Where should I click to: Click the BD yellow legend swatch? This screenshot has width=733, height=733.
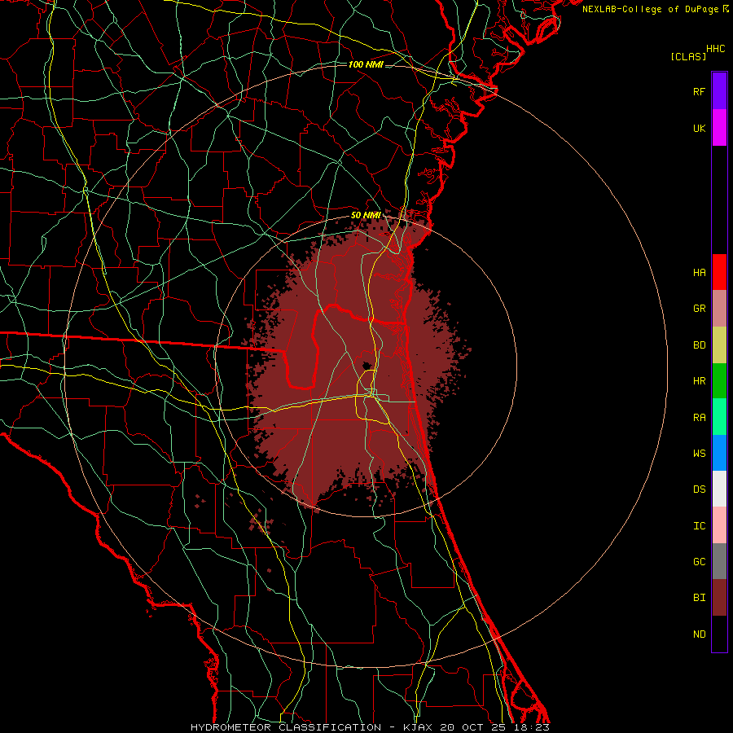tap(719, 345)
